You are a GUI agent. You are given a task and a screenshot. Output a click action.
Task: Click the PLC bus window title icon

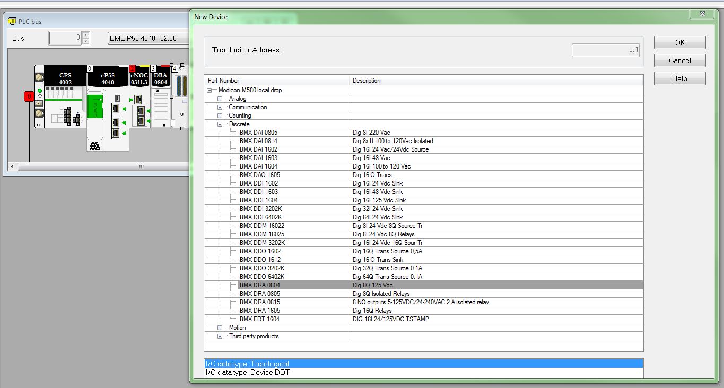click(12, 21)
